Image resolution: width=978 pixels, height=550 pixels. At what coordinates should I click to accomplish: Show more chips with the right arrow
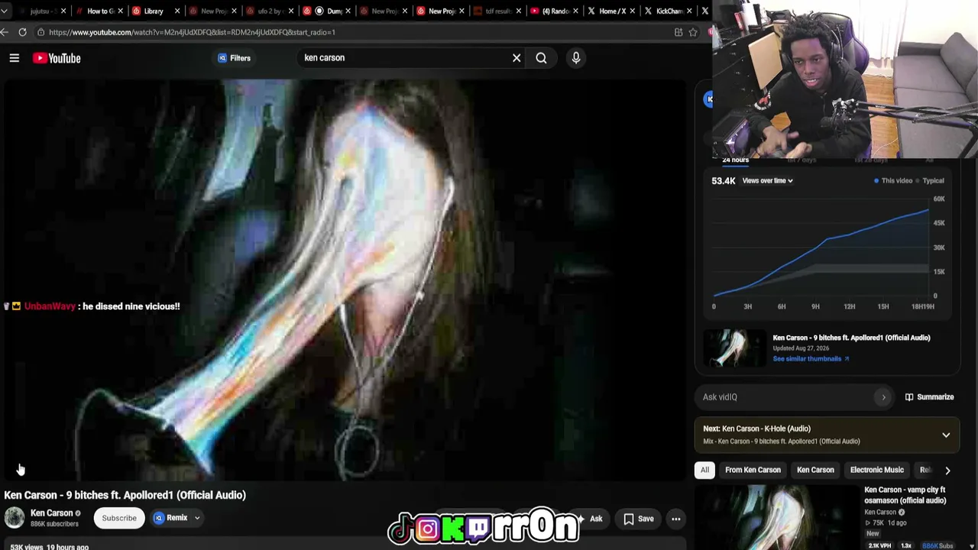pos(947,471)
